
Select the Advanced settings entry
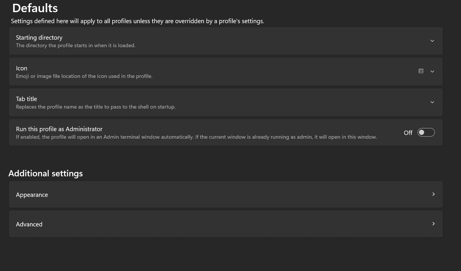[x=226, y=224]
